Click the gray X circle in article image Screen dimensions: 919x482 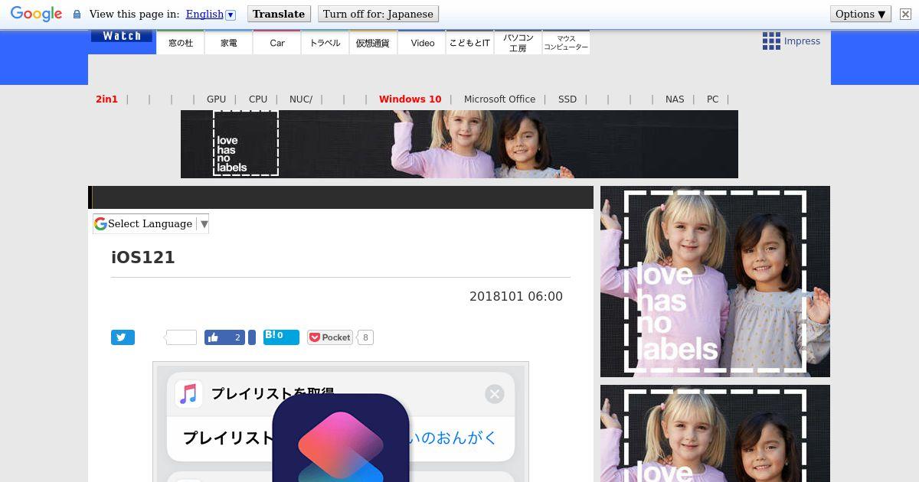pos(495,394)
